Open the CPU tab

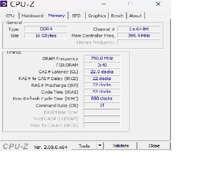pos(10,16)
